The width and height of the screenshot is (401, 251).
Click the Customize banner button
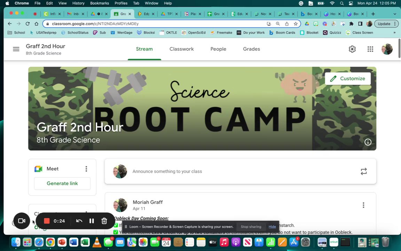pos(347,79)
